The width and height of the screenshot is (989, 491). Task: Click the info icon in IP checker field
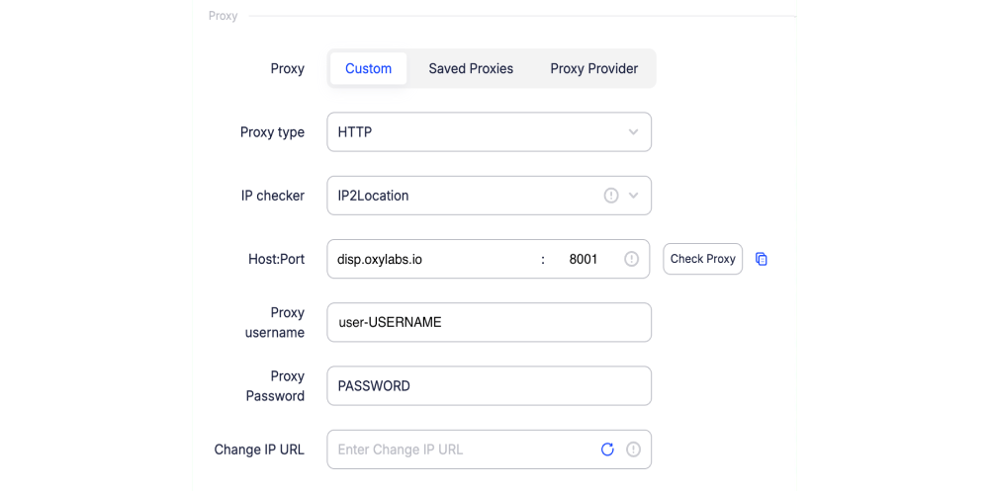click(x=611, y=196)
